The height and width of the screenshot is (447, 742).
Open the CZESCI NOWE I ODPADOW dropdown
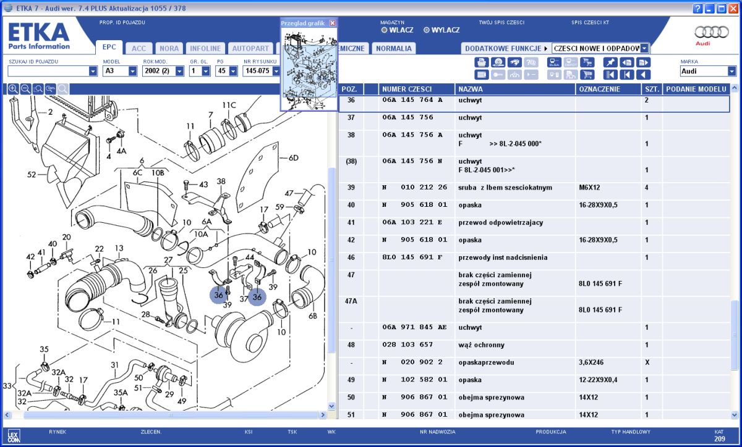pos(644,48)
